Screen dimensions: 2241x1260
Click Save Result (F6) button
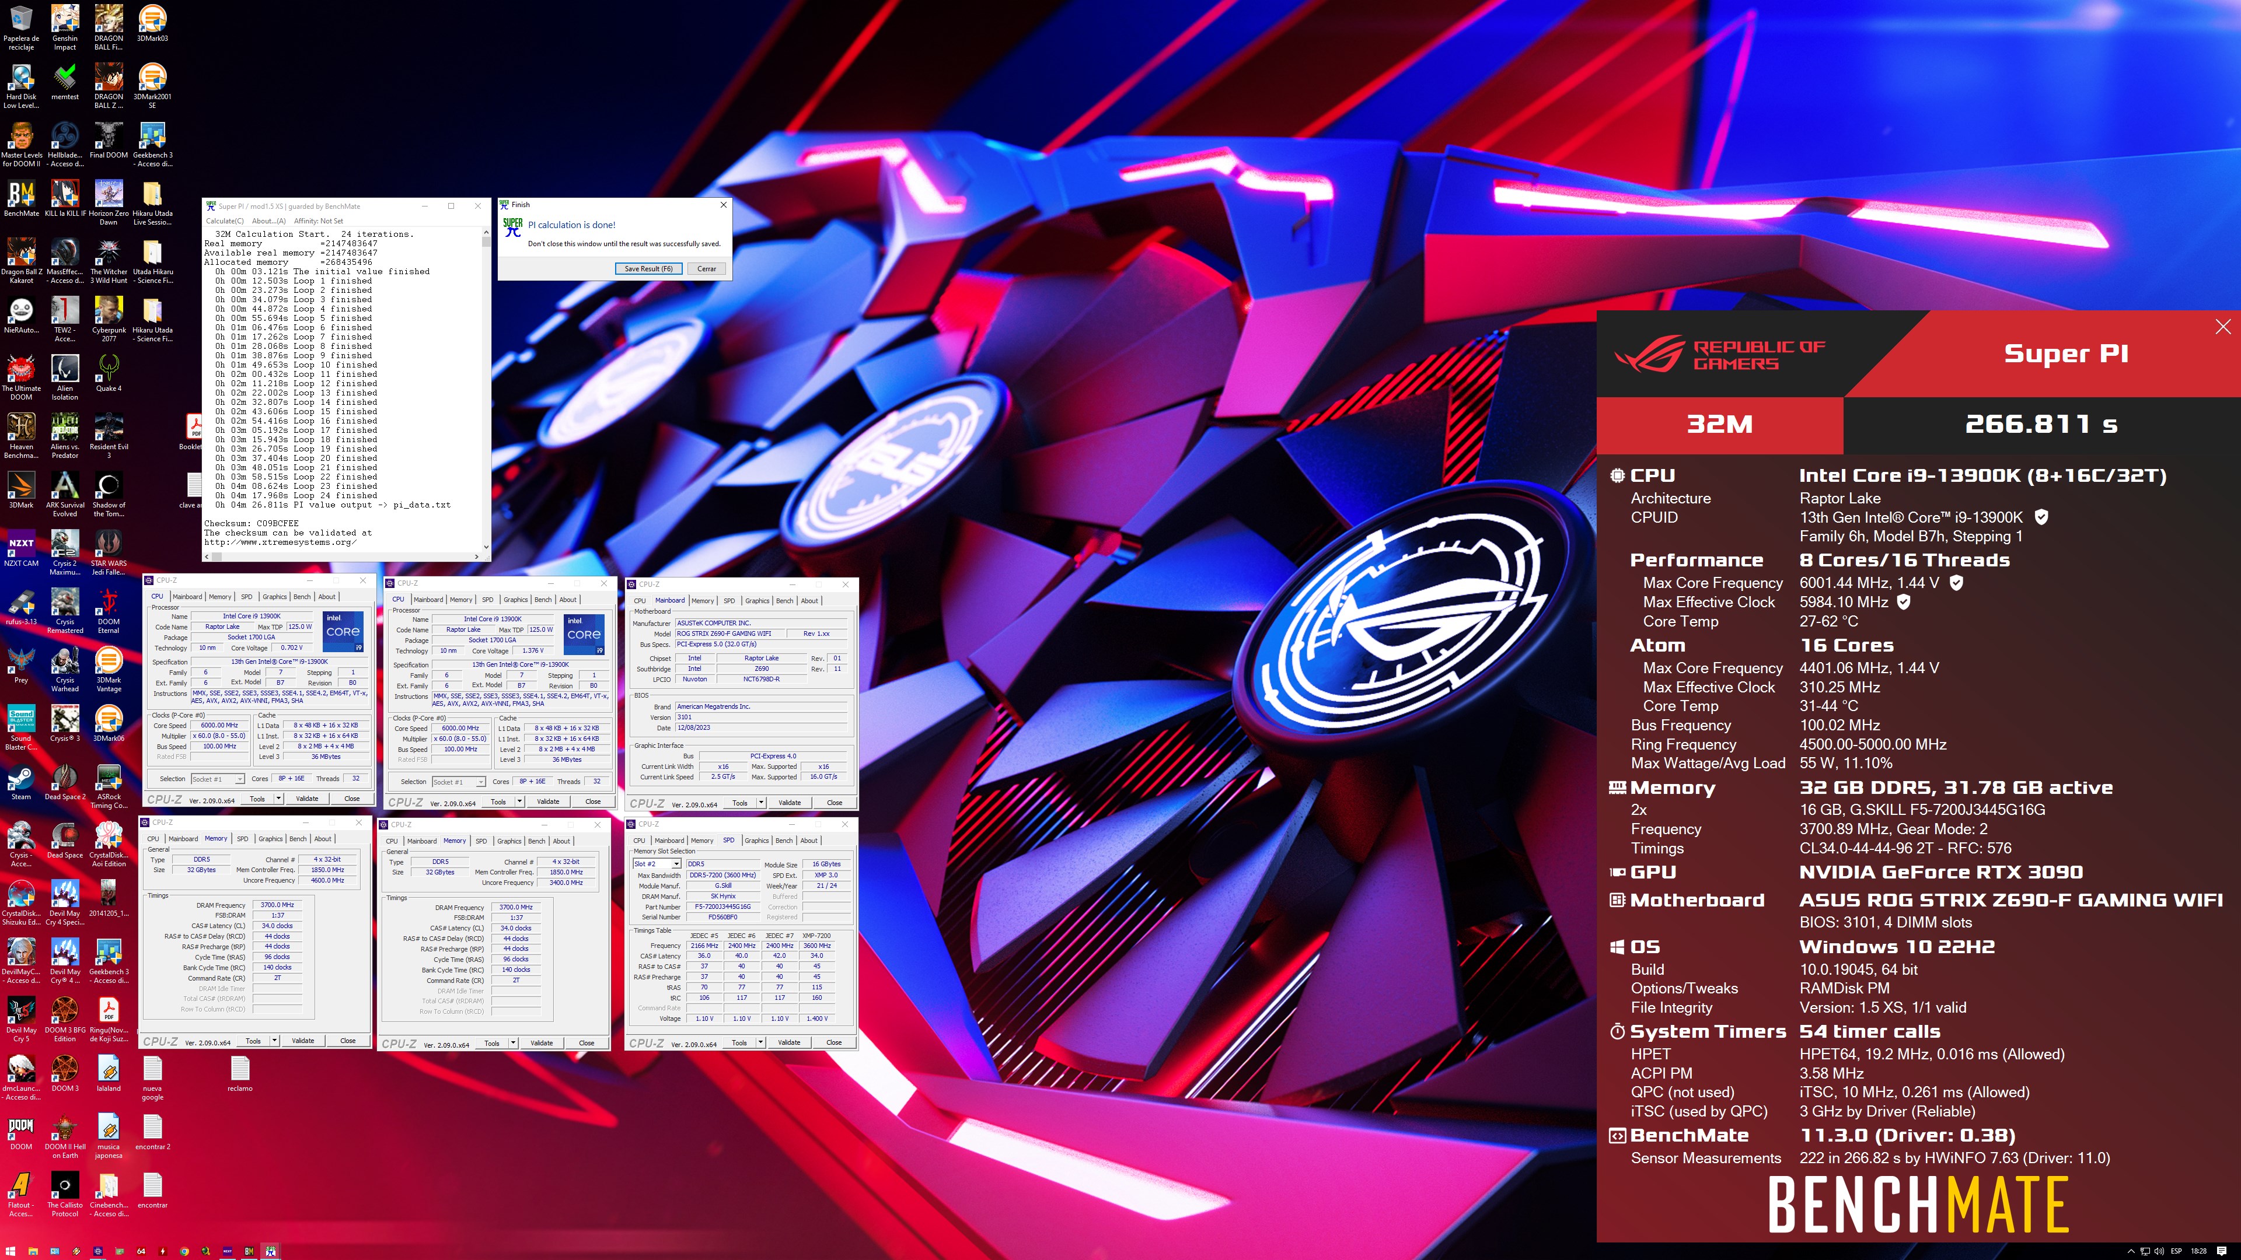648,269
